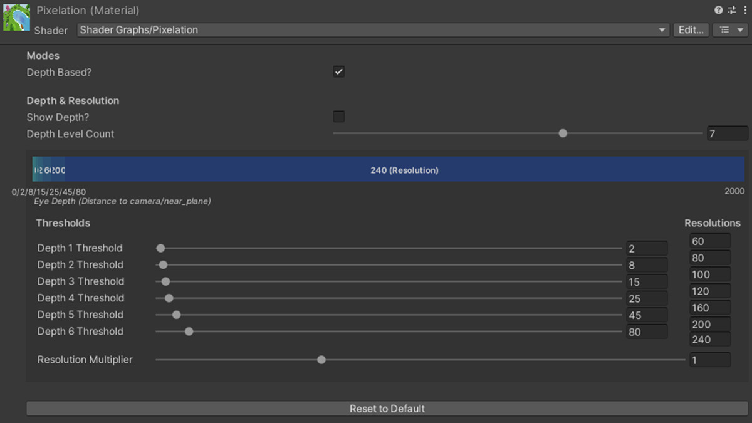
Task: Enable the Show Depth checkbox
Action: (x=338, y=116)
